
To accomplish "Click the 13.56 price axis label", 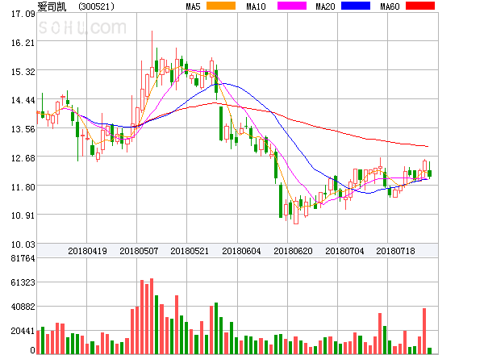I will tap(23, 129).
